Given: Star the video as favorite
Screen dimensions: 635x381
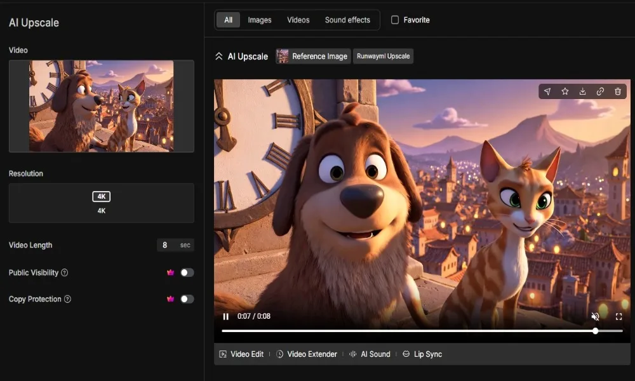Looking at the screenshot, I should 565,91.
